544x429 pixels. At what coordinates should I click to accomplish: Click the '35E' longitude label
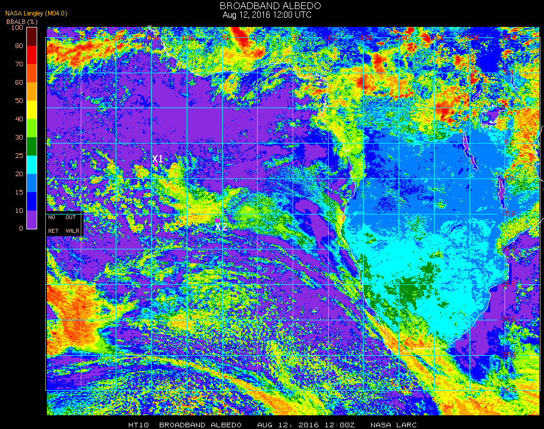click(x=508, y=38)
